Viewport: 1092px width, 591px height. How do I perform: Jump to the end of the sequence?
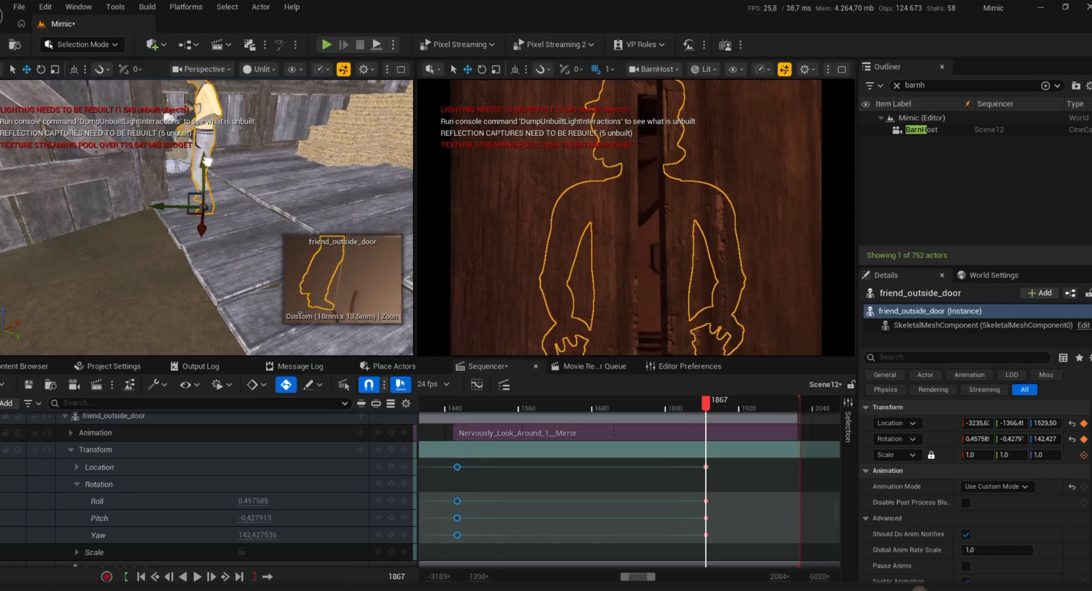(239, 576)
